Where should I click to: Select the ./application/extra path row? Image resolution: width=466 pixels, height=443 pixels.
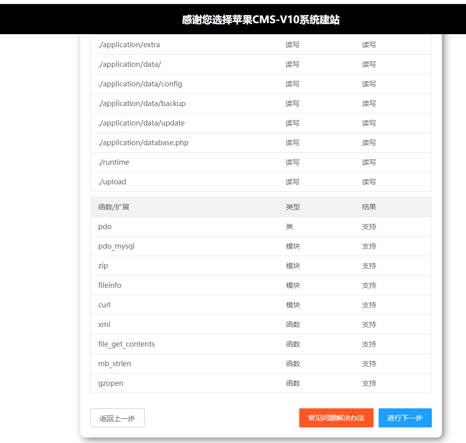pyautogui.click(x=261, y=45)
